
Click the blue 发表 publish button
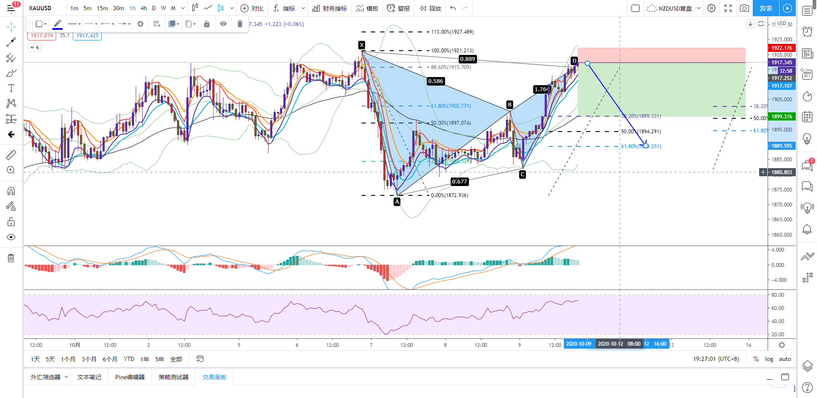(766, 8)
